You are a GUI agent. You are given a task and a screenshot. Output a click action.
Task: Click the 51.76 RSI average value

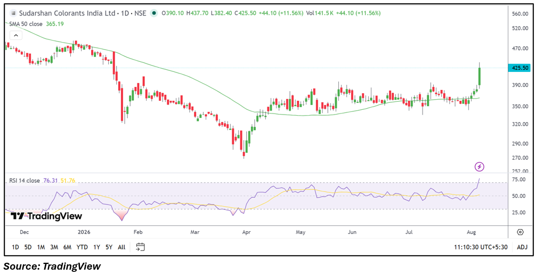click(x=67, y=181)
